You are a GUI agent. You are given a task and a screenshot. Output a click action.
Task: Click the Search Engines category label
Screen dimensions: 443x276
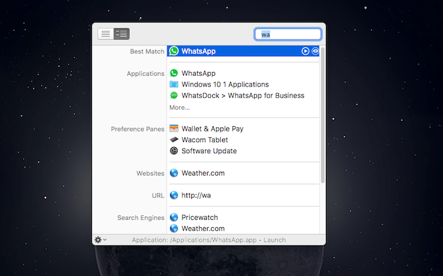point(141,218)
